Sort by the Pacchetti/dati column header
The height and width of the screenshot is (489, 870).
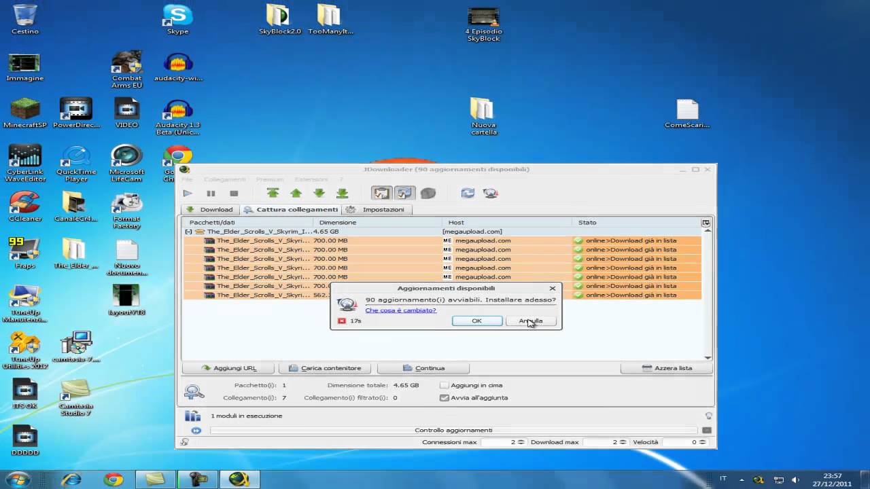coord(247,222)
